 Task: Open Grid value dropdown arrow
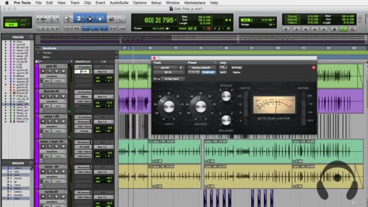pyautogui.click(x=274, y=20)
